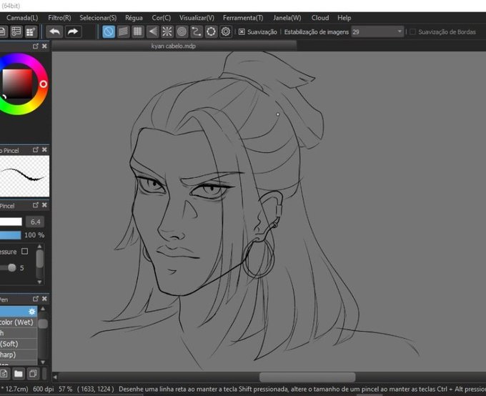Float the Pen brush list panel
Image resolution: width=486 pixels, height=396 pixels.
[35, 299]
